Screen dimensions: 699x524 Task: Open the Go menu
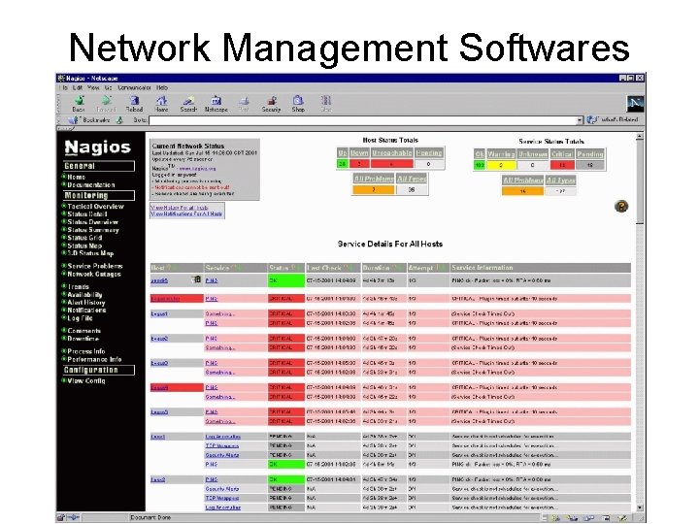coord(109,87)
